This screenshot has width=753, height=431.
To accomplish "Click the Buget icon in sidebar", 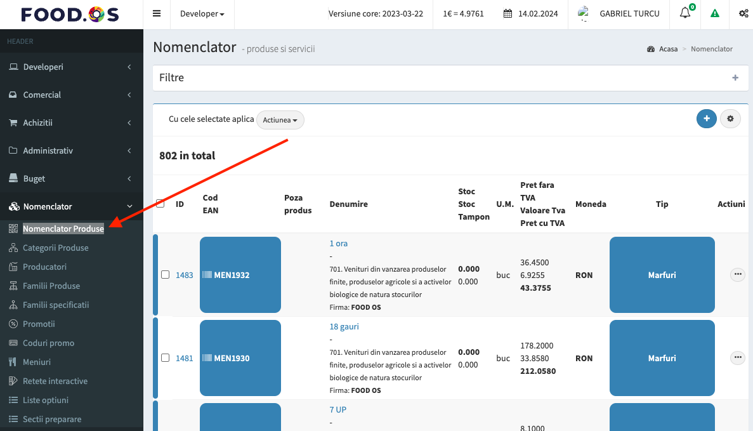I will 13,178.
